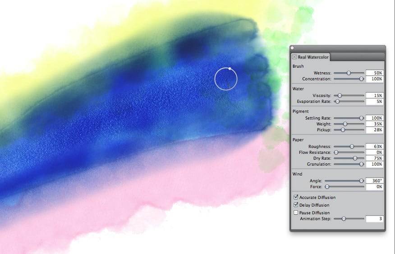The width and height of the screenshot is (395, 254).
Task: Disable Delay Diffusion checkbox
Action: [x=296, y=205]
